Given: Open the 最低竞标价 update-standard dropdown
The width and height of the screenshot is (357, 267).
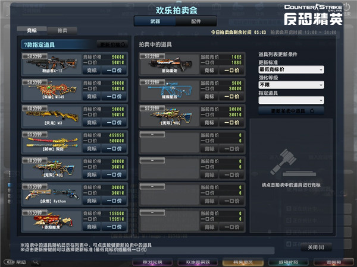Looking at the screenshot, I should tap(291, 69).
